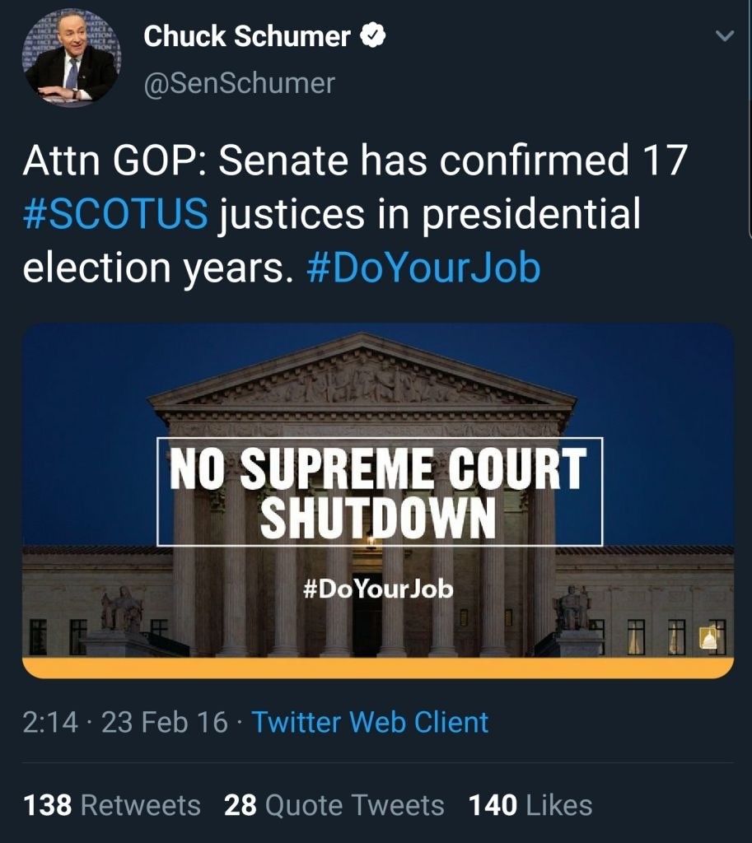
Task: Click the "No Supreme Court Shutdown" banner
Action: 379,491
